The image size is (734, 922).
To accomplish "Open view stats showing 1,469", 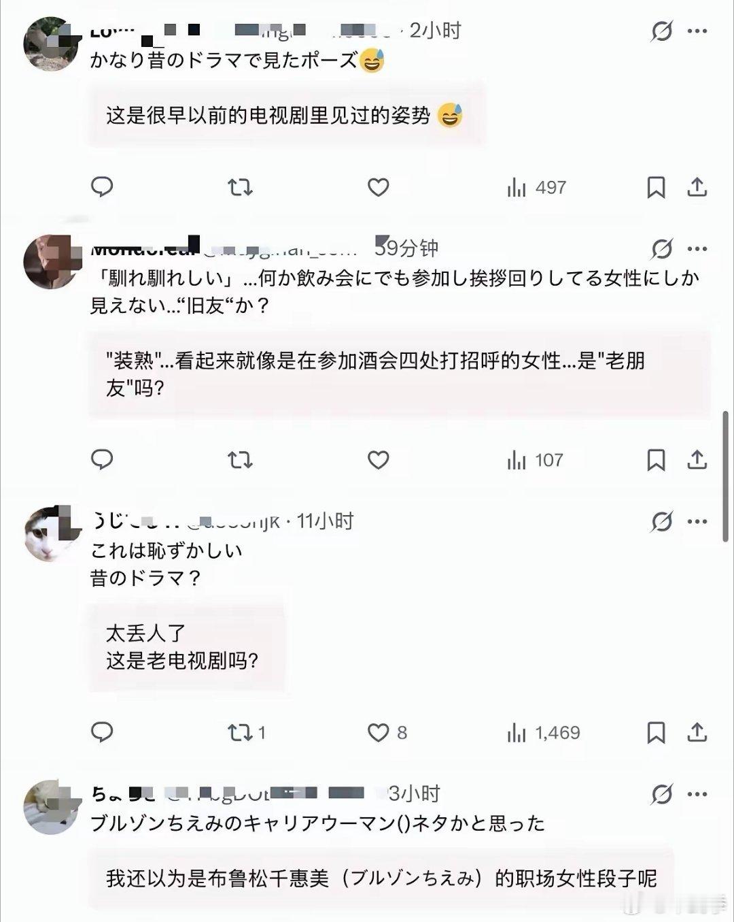I will click(544, 733).
